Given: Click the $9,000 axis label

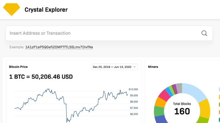Looking at the screenshot, I should (x=134, y=96).
